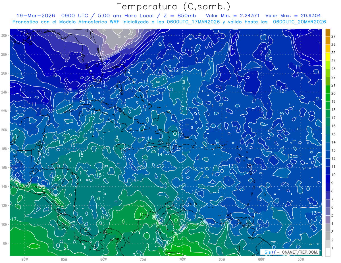Click the 12N latitude axis label

click(x=4, y=205)
